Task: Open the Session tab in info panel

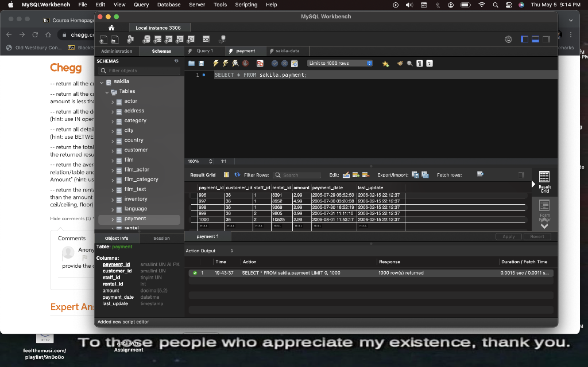Action: pyautogui.click(x=161, y=238)
